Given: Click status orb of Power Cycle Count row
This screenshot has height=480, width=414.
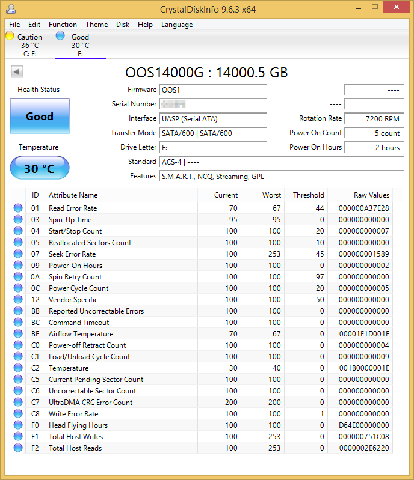Looking at the screenshot, I should coord(18,288).
